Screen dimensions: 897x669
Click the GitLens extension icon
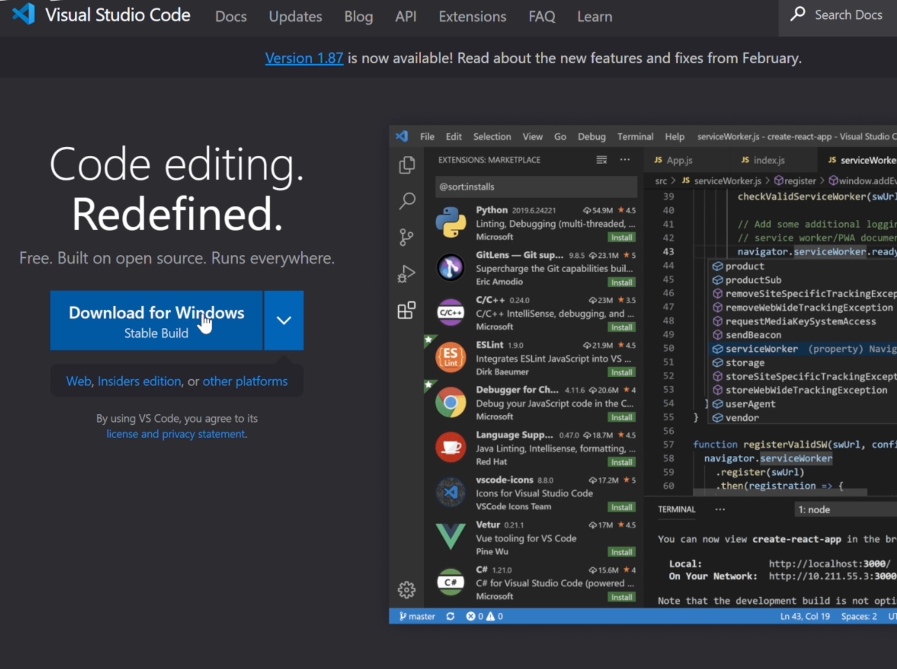[451, 267]
